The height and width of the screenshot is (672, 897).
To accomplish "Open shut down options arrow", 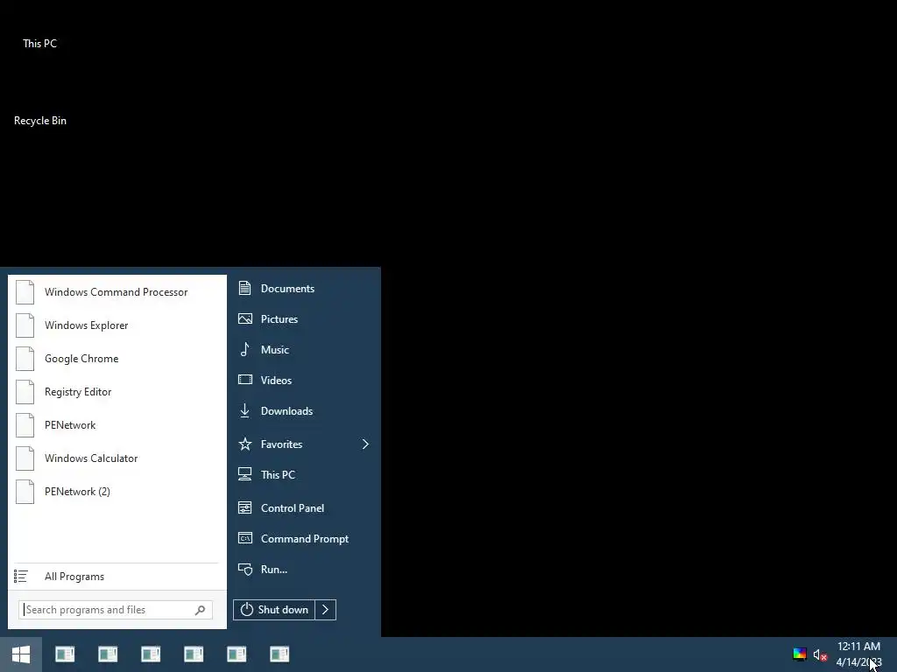I will point(326,610).
